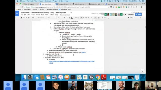Click the Clear formatting icon
The width and height of the screenshot is (161, 90).
point(108,18)
